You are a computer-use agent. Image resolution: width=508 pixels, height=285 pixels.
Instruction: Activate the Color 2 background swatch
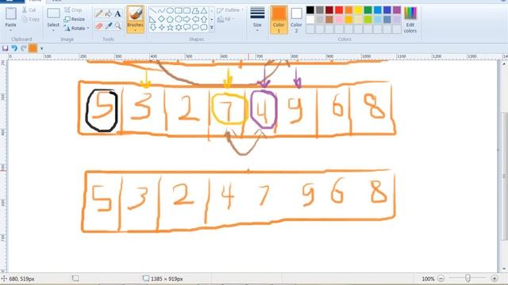coord(296,19)
